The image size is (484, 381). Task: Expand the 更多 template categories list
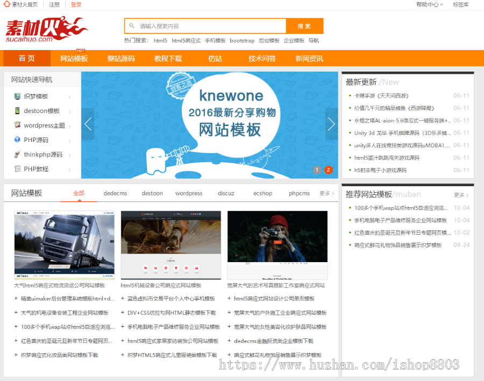pyautogui.click(x=325, y=193)
